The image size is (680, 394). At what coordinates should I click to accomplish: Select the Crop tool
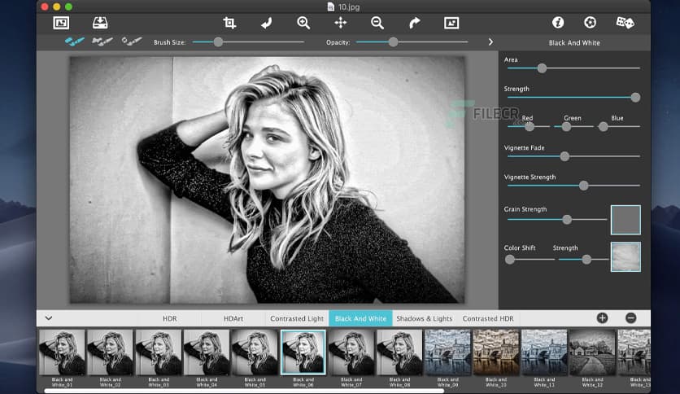click(x=229, y=23)
